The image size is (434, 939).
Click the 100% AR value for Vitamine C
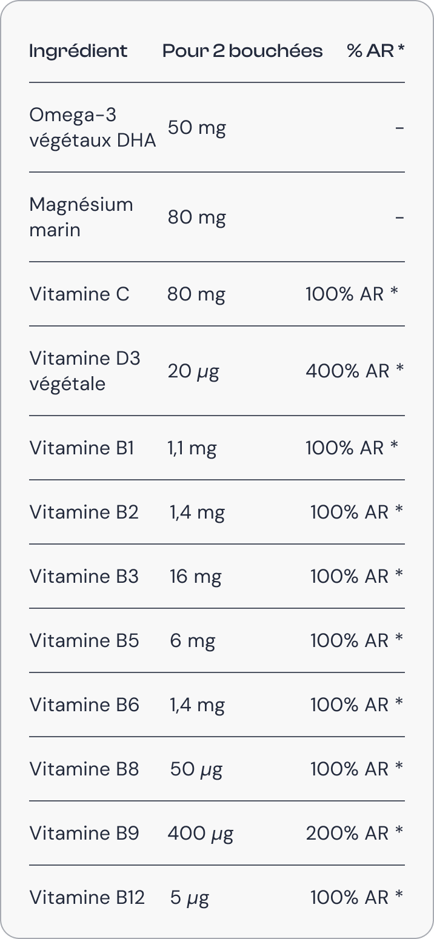pyautogui.click(x=352, y=294)
